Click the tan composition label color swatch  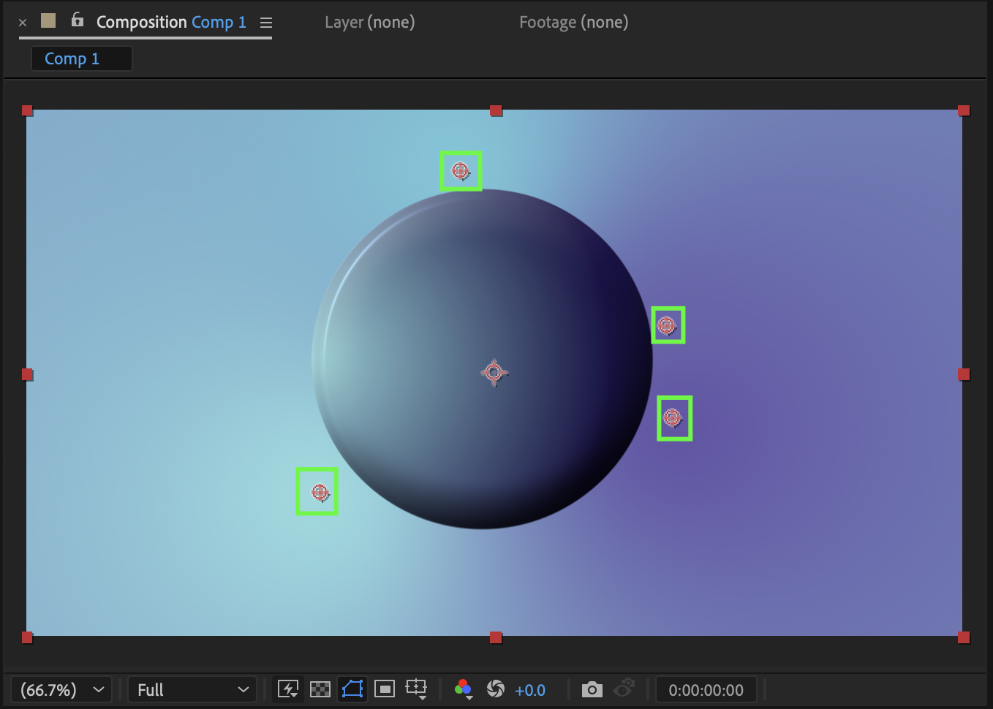(x=48, y=20)
